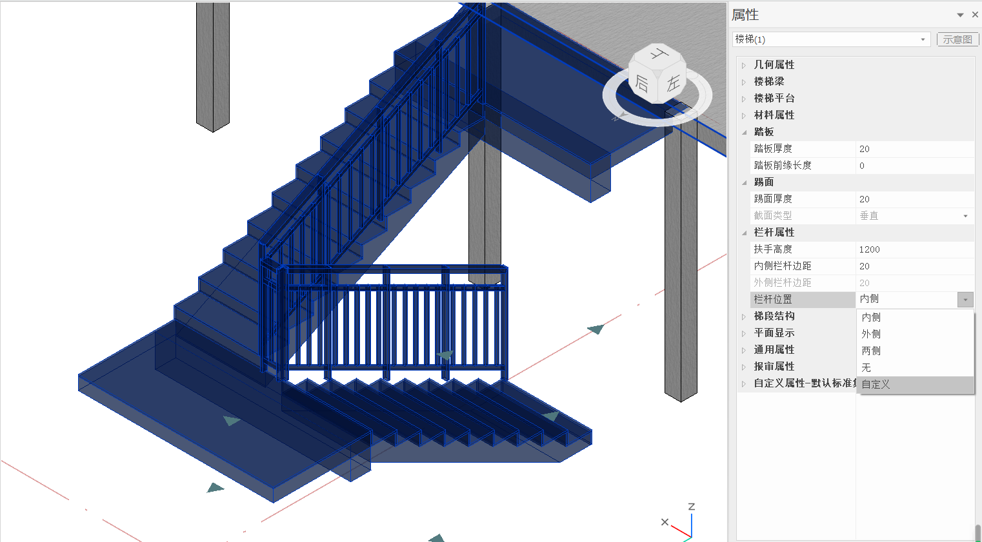Expand the 材料属性 section
Viewport: 982px width, 542px height.
(744, 115)
